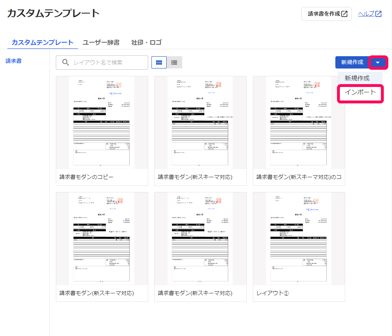
Task: Click the blue 新規作成 button
Action: click(352, 62)
